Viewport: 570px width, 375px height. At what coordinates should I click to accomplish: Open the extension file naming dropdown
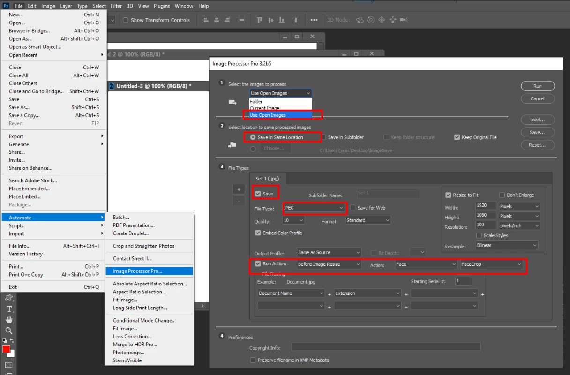pyautogui.click(x=367, y=293)
